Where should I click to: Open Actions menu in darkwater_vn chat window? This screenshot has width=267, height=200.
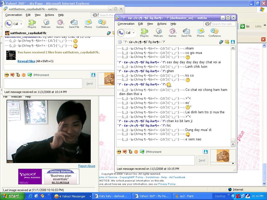click(x=162, y=24)
